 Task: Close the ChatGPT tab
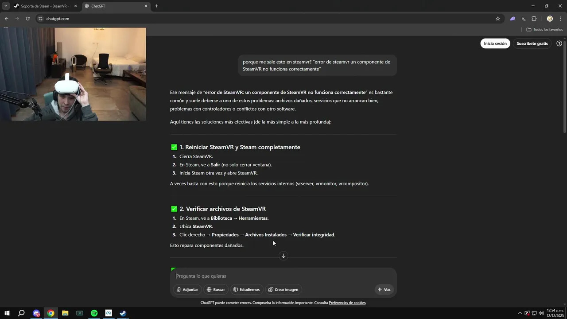[x=146, y=6]
